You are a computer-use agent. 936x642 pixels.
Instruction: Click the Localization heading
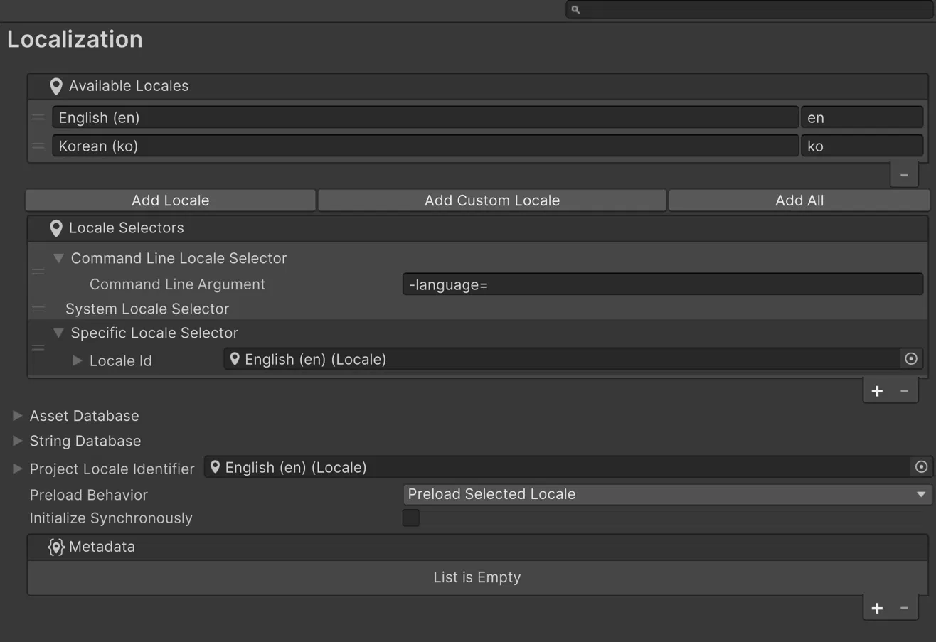(75, 39)
